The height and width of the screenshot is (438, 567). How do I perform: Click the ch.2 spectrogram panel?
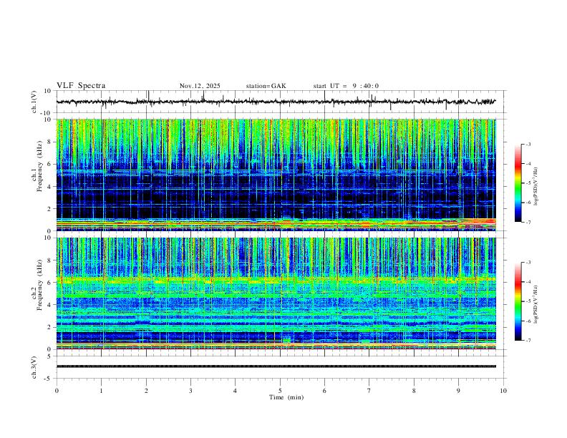pyautogui.click(x=276, y=293)
